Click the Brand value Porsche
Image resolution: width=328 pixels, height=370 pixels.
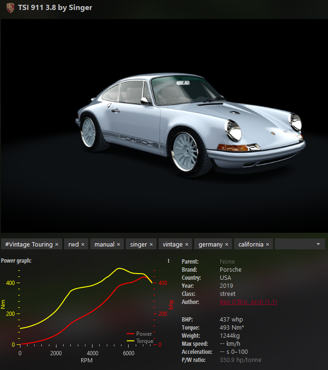(230, 269)
